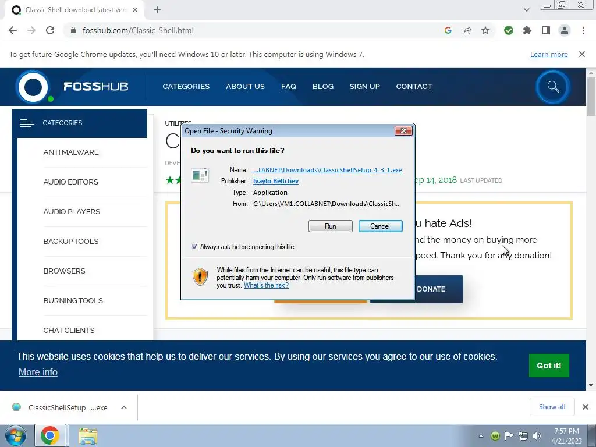This screenshot has height=447, width=596.
Task: Click SIGN UP in the navigation
Action: click(x=364, y=86)
